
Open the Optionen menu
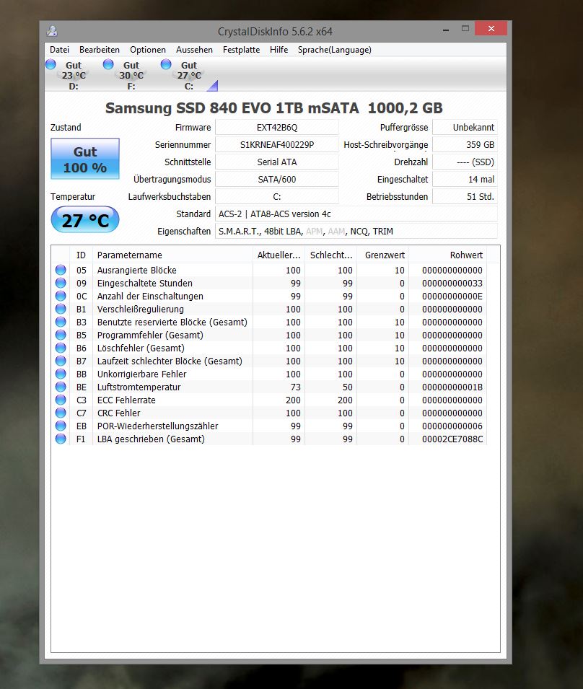(148, 50)
